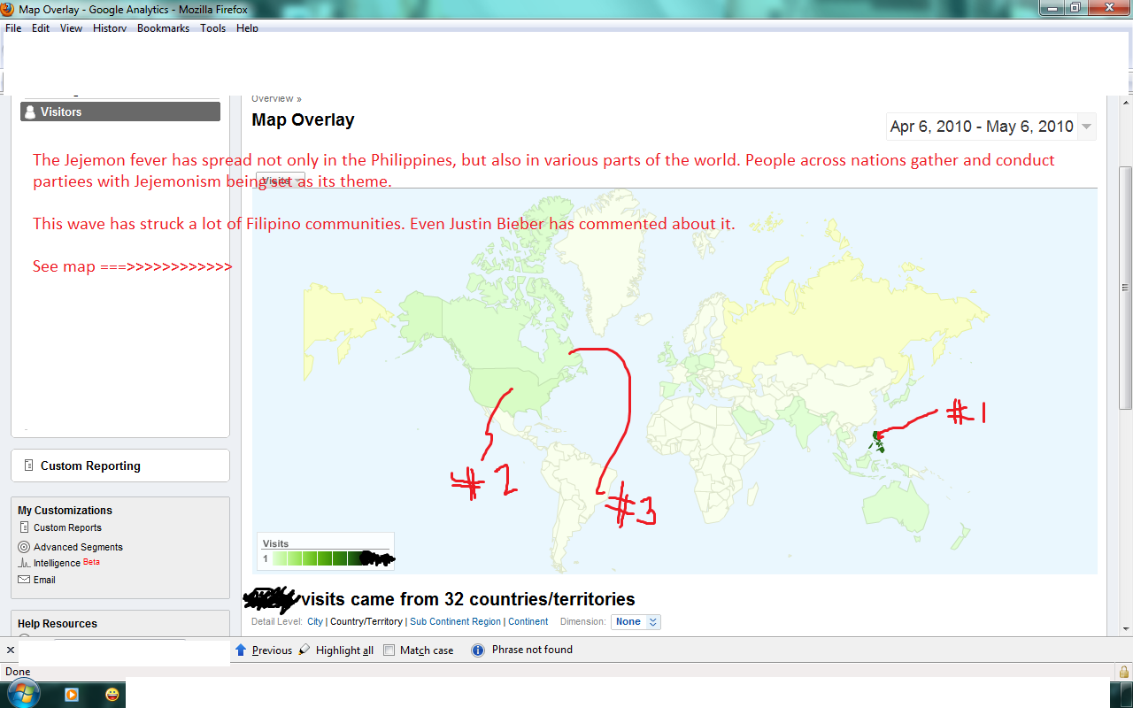Viewport: 1133px width, 708px height.
Task: Click the lock icon in the status bar
Action: (1124, 672)
